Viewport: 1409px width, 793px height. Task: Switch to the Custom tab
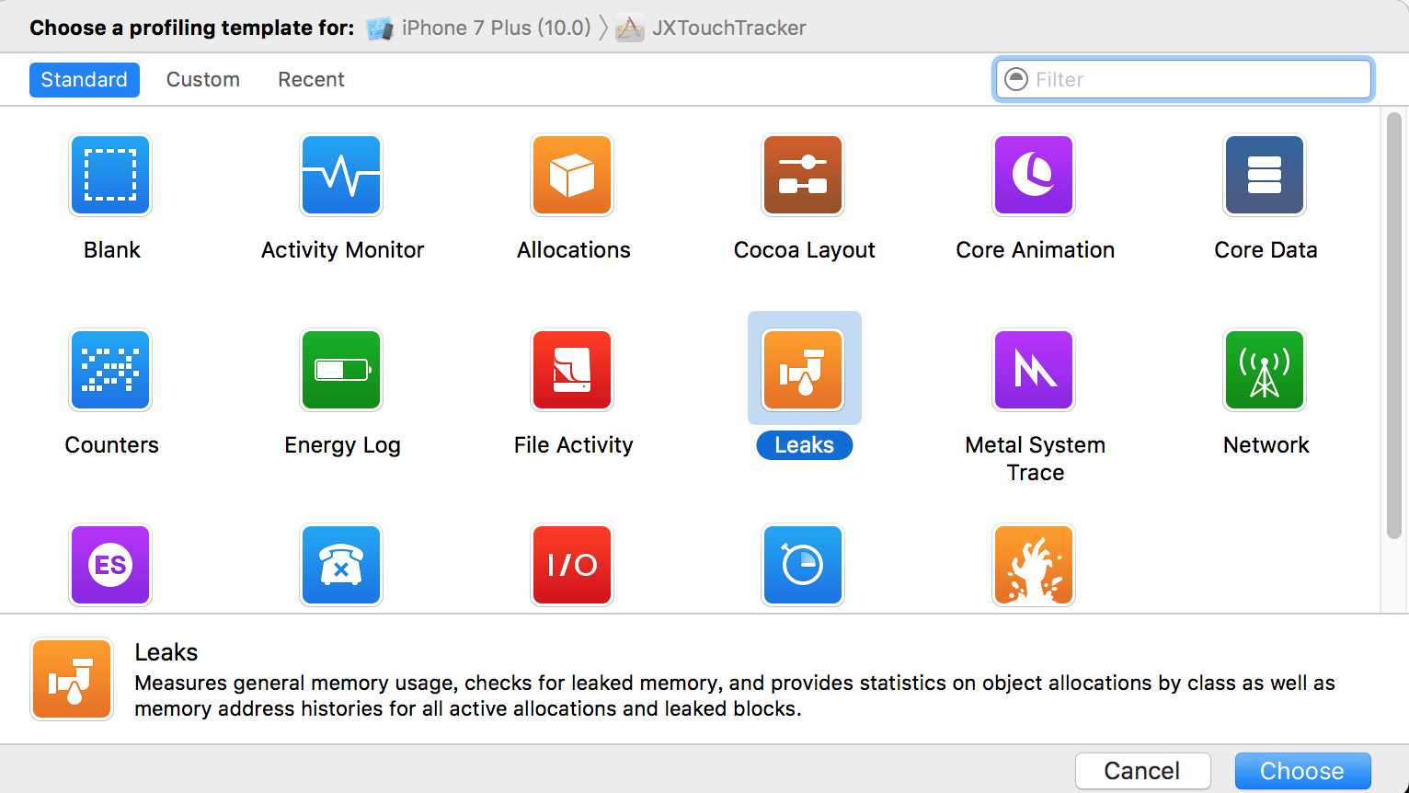point(203,80)
